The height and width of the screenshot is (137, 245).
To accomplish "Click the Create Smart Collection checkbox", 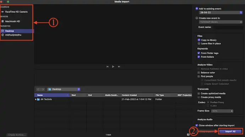I will click(202, 84).
